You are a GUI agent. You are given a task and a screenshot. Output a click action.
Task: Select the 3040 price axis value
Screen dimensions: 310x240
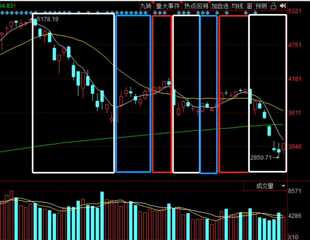295,147
